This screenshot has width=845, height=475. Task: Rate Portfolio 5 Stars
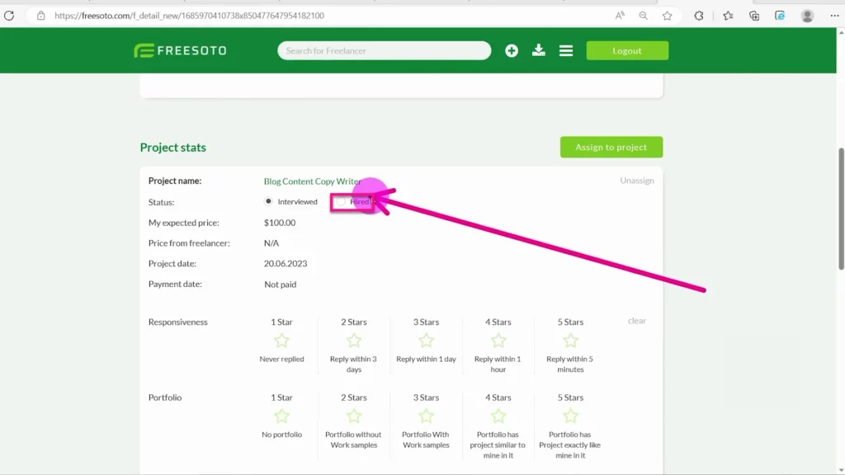coord(570,416)
